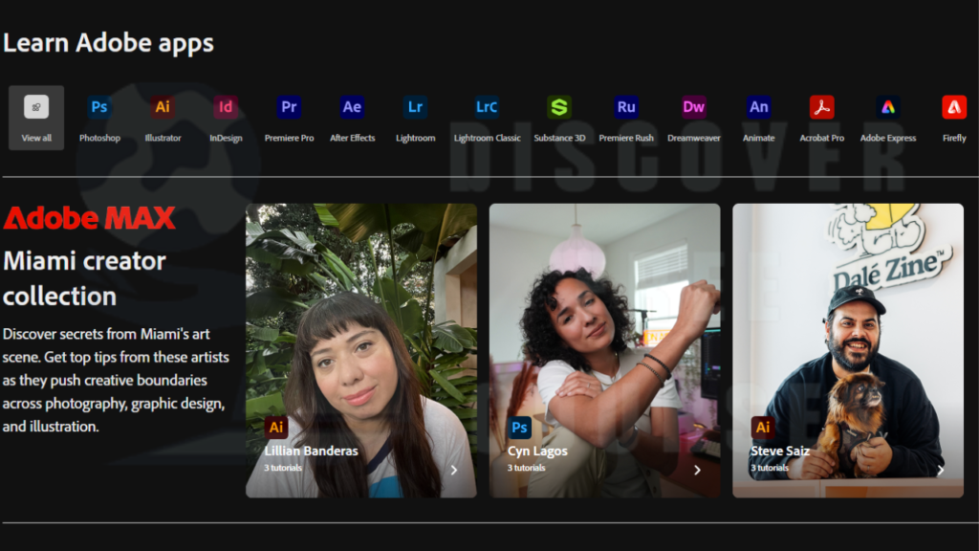Click the Cyn Lagos name link

coord(537,452)
